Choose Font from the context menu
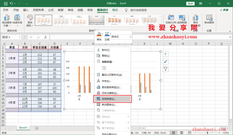 click(x=112, y=81)
